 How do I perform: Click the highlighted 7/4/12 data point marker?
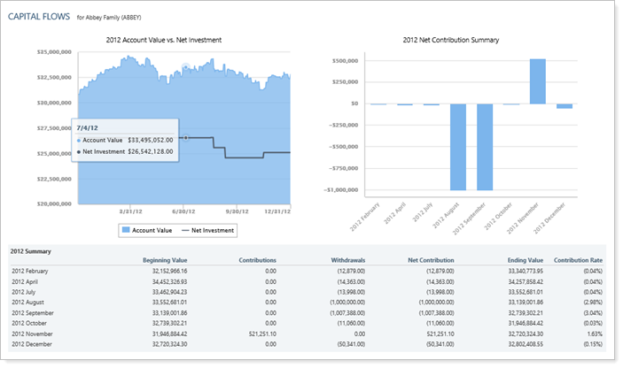(x=185, y=138)
